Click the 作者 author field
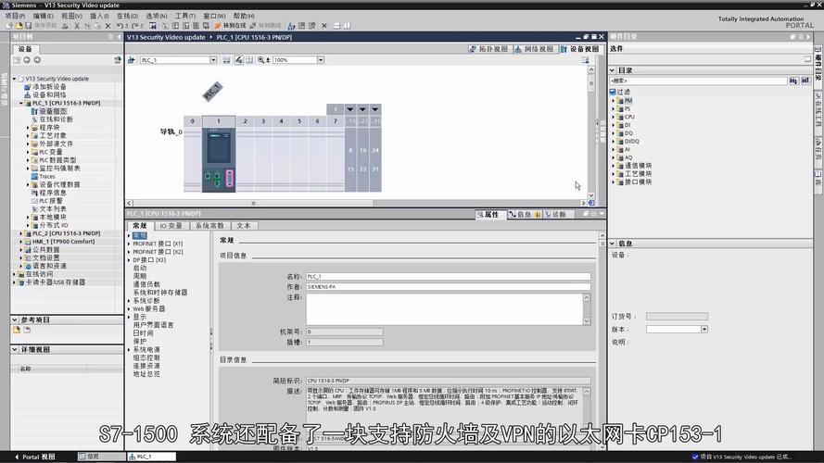The image size is (824, 463). tap(449, 287)
